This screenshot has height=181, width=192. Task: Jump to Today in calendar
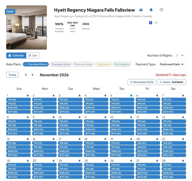click(12, 75)
